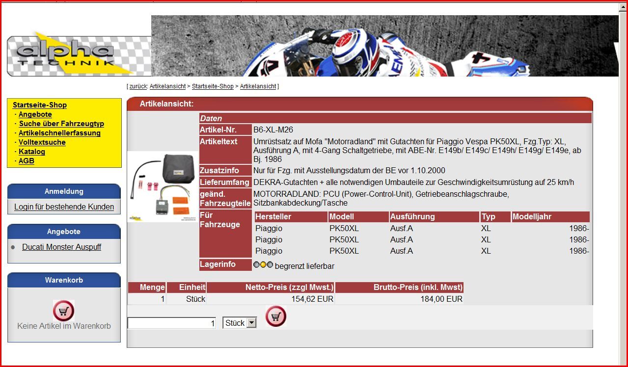Screen dimensions: 628x367
Task: Open the Katalog link
Action: click(x=32, y=152)
